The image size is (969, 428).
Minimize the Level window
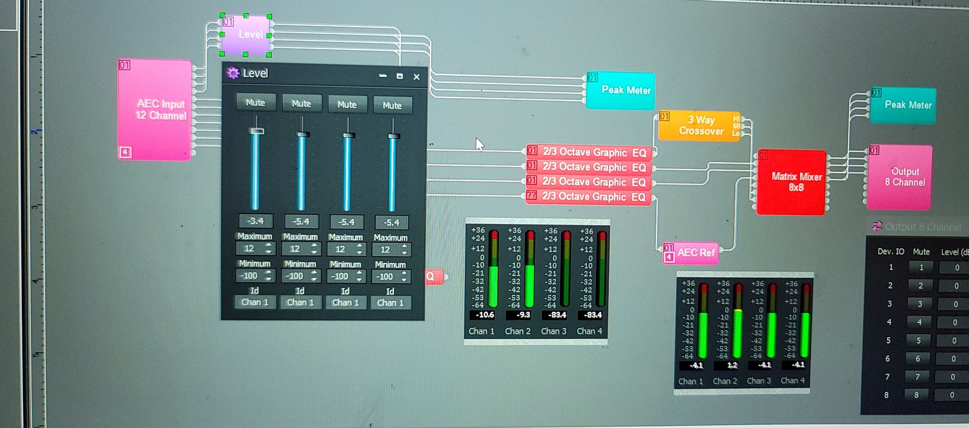click(383, 76)
